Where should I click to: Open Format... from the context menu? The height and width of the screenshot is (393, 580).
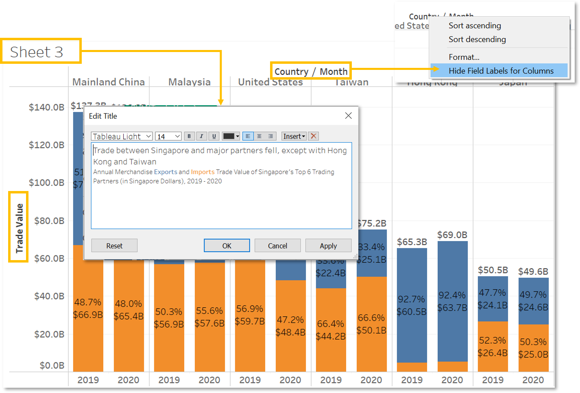[x=464, y=57]
